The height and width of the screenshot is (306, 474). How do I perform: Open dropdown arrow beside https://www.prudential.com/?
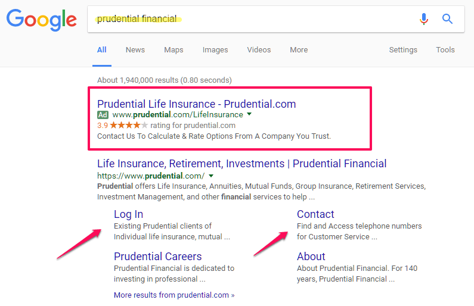point(211,176)
